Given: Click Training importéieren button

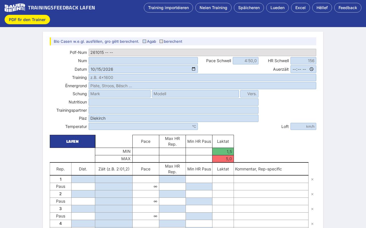Looking at the screenshot, I should click(168, 8).
